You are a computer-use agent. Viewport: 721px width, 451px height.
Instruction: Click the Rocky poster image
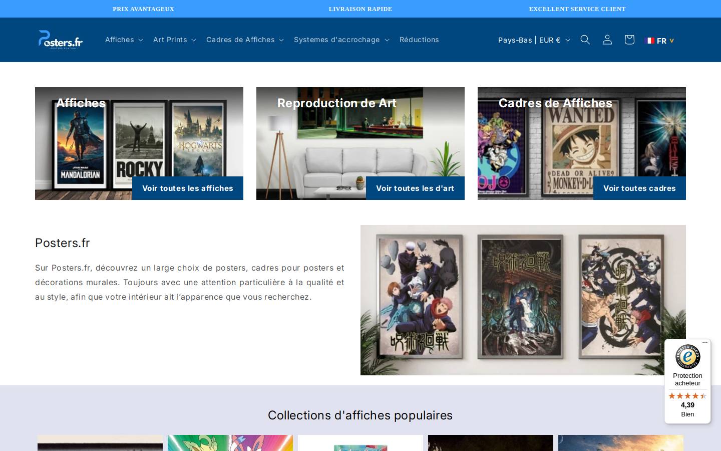click(x=139, y=145)
